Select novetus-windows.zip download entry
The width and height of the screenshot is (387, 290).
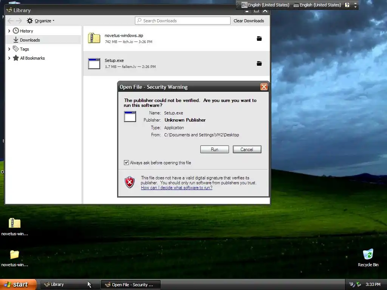(x=176, y=39)
